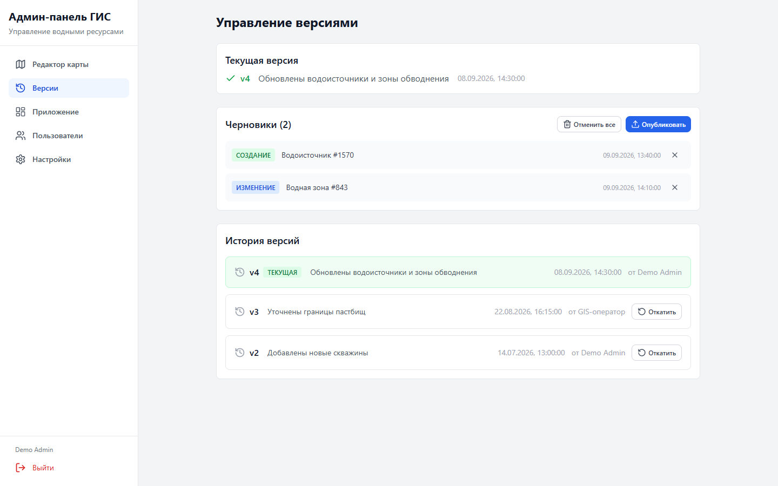Viewport: 778px width, 486px height.
Task: Click the history icon in the v3 row
Action: point(240,312)
